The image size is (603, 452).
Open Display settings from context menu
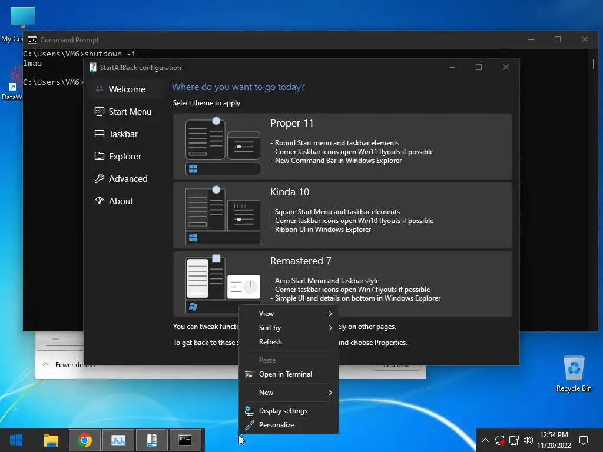tap(289, 411)
